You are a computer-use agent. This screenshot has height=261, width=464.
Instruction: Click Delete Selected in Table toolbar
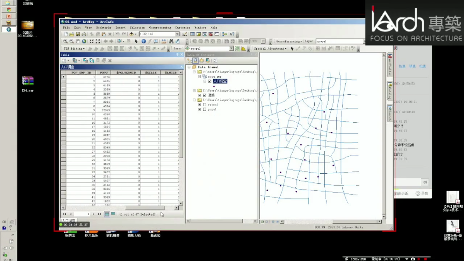pos(110,61)
